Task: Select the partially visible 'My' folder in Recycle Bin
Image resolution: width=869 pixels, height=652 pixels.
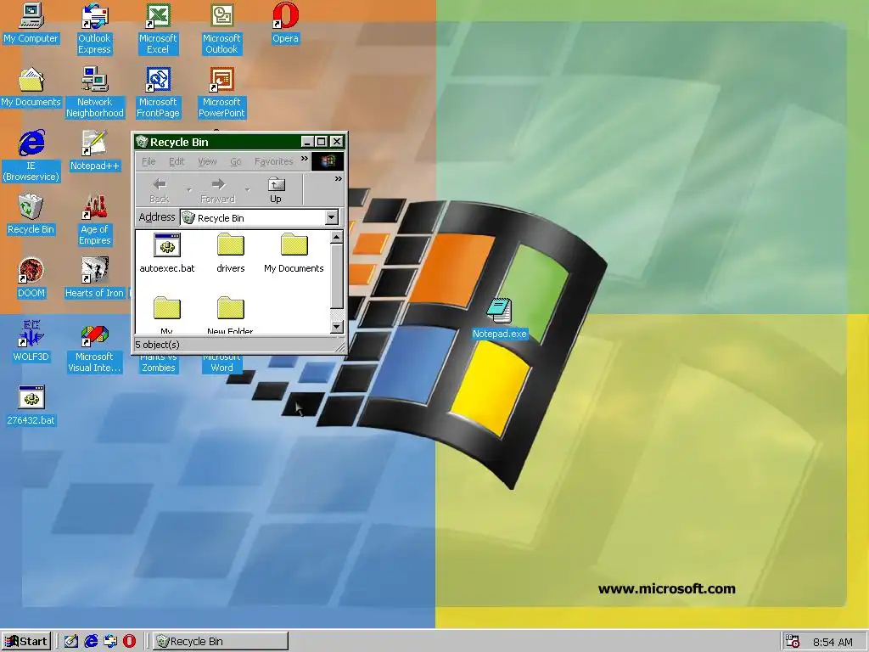Action: [167, 316]
